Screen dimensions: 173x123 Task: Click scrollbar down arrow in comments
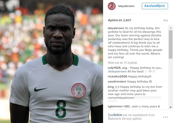pos(170,107)
